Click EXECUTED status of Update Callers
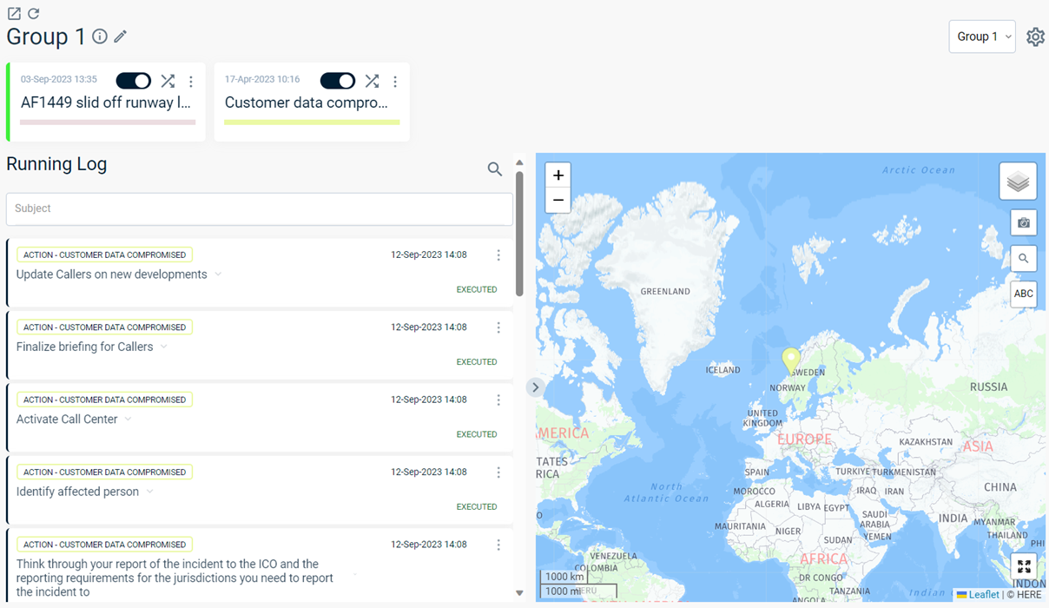This screenshot has width=1049, height=608. pos(477,289)
